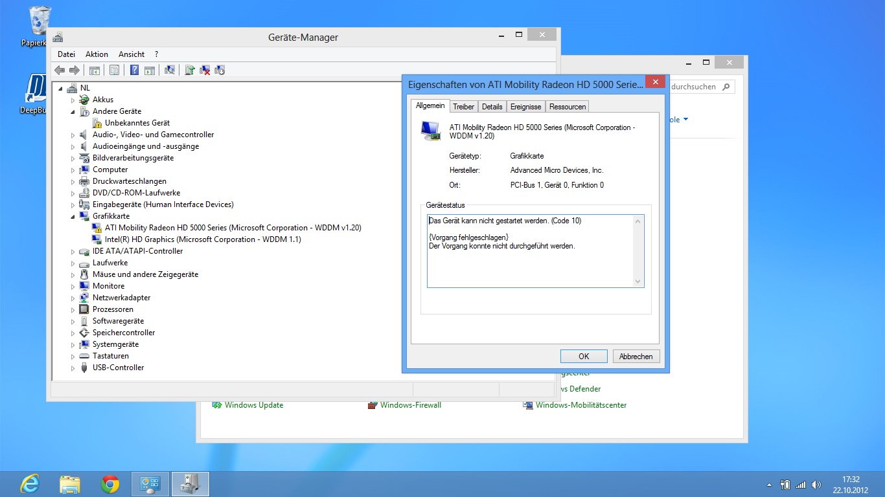Click the Forward arrow in Geräte-Manager toolbar
The width and height of the screenshot is (885, 497).
(x=75, y=70)
